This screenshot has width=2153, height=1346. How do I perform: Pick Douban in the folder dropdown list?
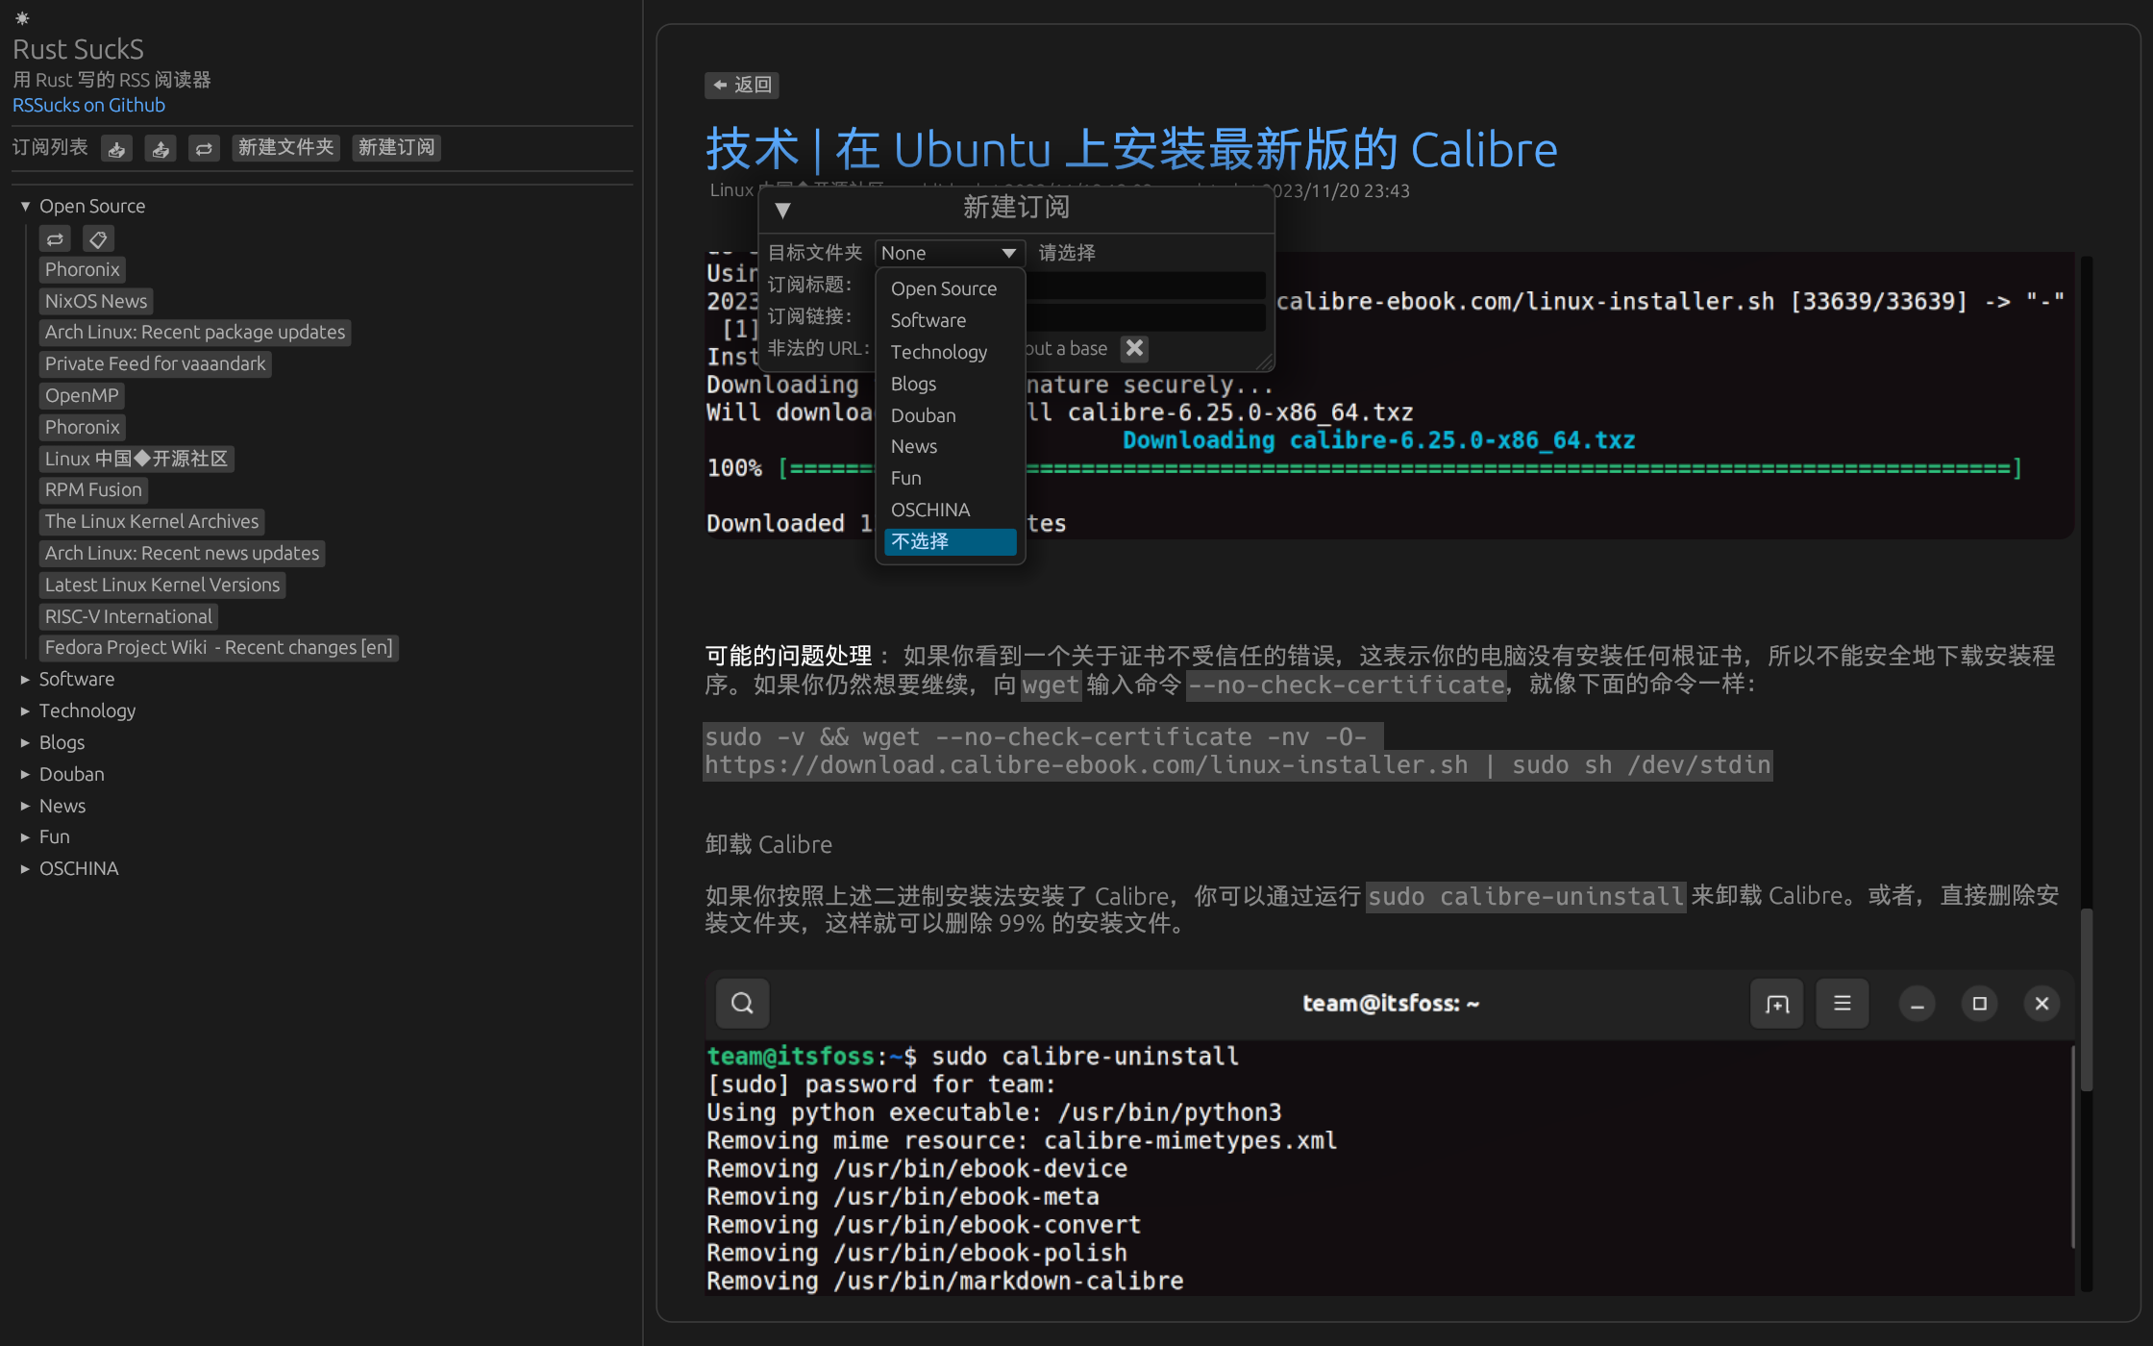[x=923, y=415]
